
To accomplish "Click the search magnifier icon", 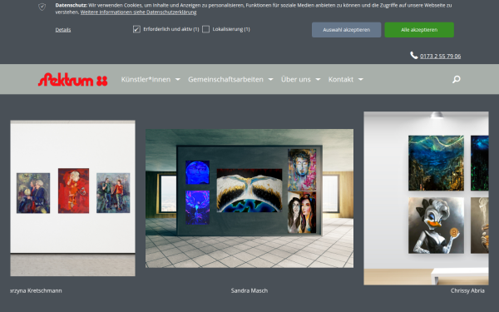I will [457, 79].
